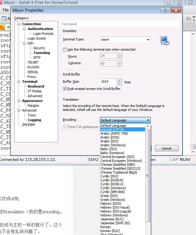Screen dimensions: 196x235
Task: Decrease Buffer Size with down arrow
Action: [x=119, y=83]
